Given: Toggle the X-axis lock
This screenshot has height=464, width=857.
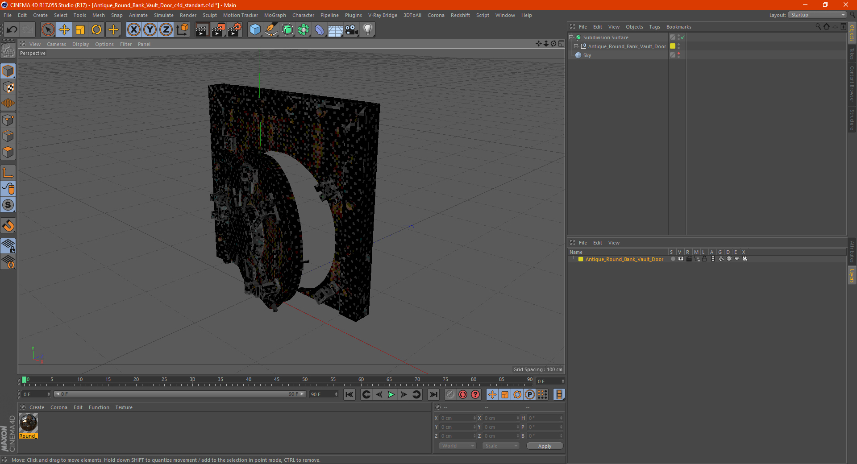Looking at the screenshot, I should click(x=133, y=30).
